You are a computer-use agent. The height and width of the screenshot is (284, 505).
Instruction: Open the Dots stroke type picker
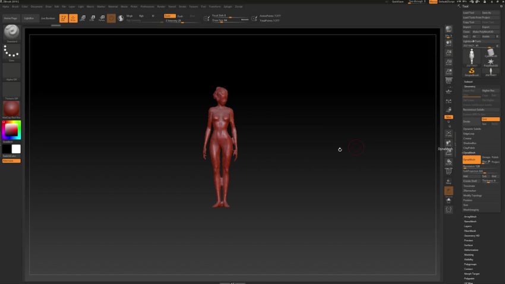tap(12, 52)
